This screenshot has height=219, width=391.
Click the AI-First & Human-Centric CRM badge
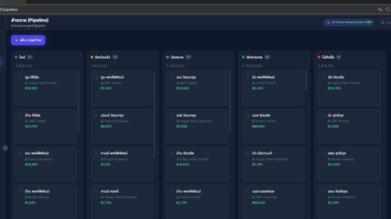coord(349,22)
